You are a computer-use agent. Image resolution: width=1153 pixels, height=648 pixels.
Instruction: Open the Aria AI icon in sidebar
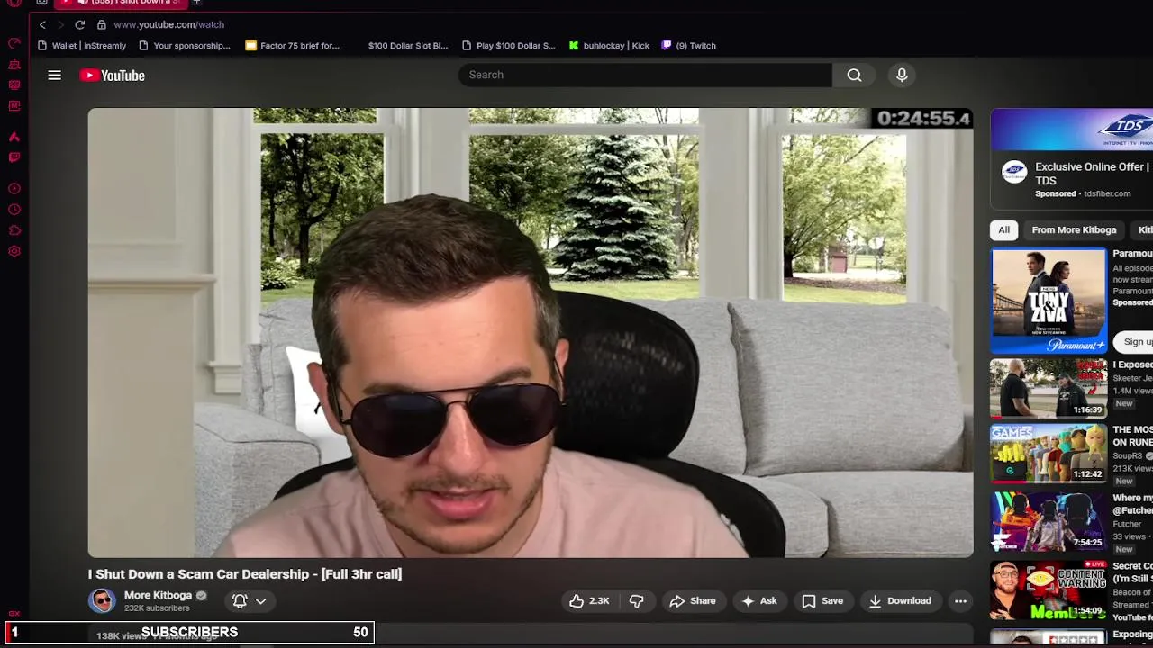coord(14,137)
